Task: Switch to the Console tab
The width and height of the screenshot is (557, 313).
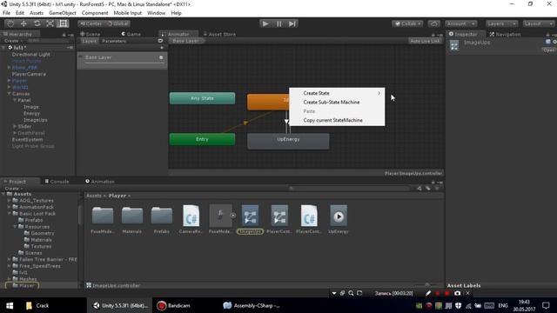Action: click(57, 182)
